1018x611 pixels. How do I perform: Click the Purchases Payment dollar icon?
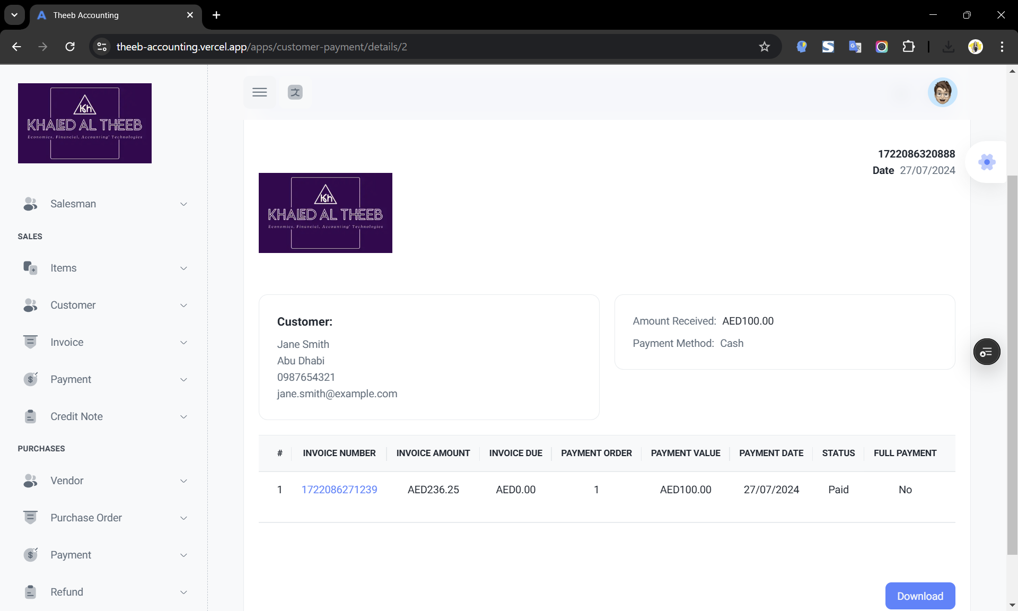30,555
